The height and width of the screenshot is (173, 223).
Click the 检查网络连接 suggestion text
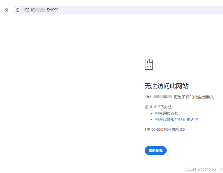tap(167, 113)
